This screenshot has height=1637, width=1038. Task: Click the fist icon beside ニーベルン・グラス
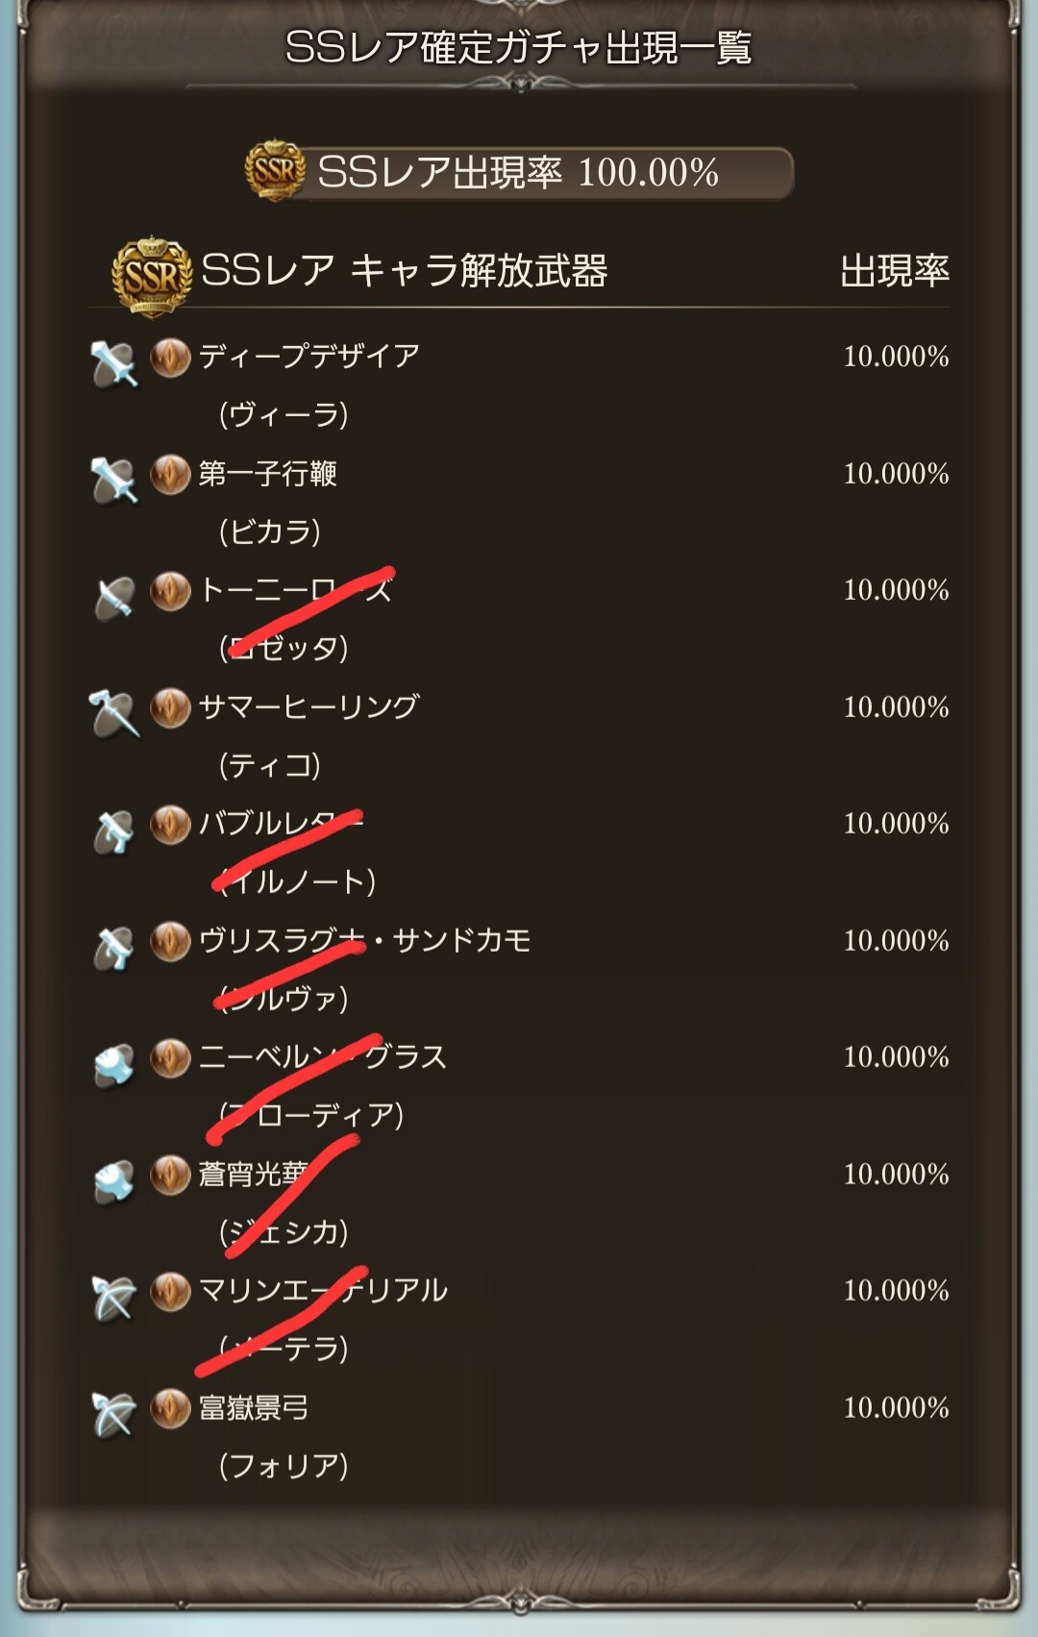[x=114, y=1064]
